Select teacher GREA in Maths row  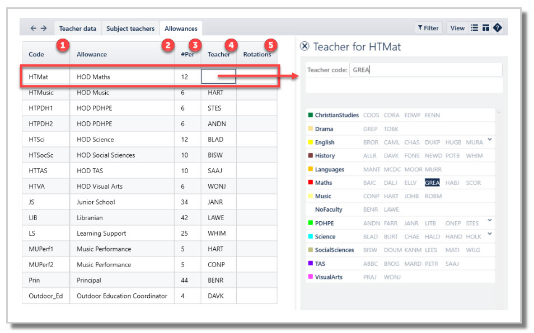click(432, 183)
